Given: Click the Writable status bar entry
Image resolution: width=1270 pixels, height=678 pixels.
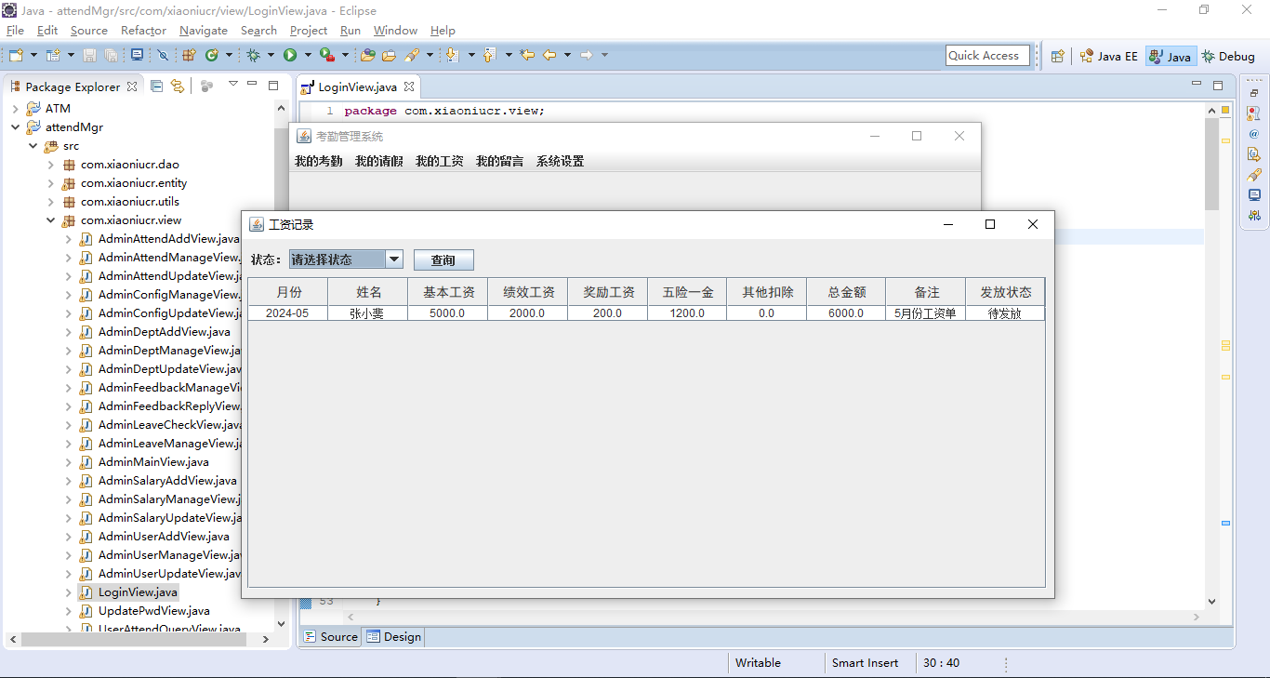Looking at the screenshot, I should point(759,663).
